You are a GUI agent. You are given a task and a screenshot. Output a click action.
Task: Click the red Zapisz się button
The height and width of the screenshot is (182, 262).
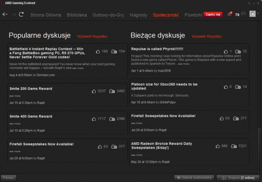pyautogui.click(x=213, y=14)
